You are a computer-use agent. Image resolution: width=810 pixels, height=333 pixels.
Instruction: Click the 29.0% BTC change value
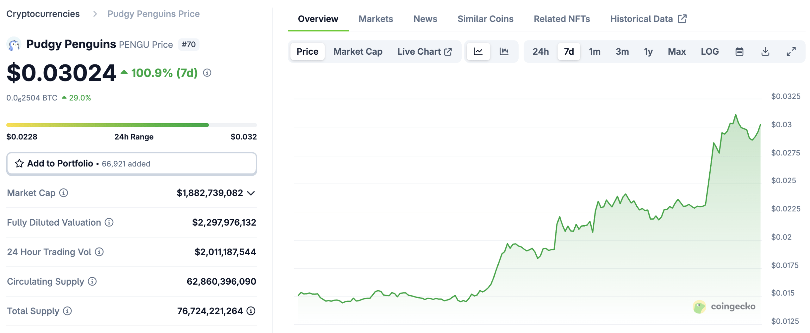tap(80, 98)
